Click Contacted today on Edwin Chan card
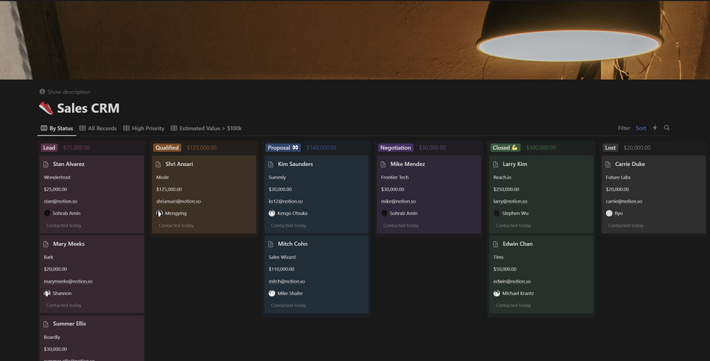Screen dimensions: 710x361 tap(513, 305)
